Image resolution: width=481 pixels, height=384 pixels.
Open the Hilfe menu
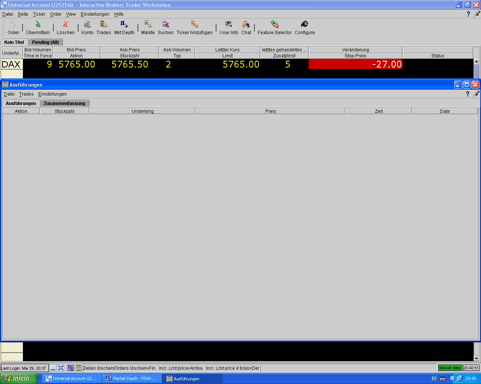[119, 14]
